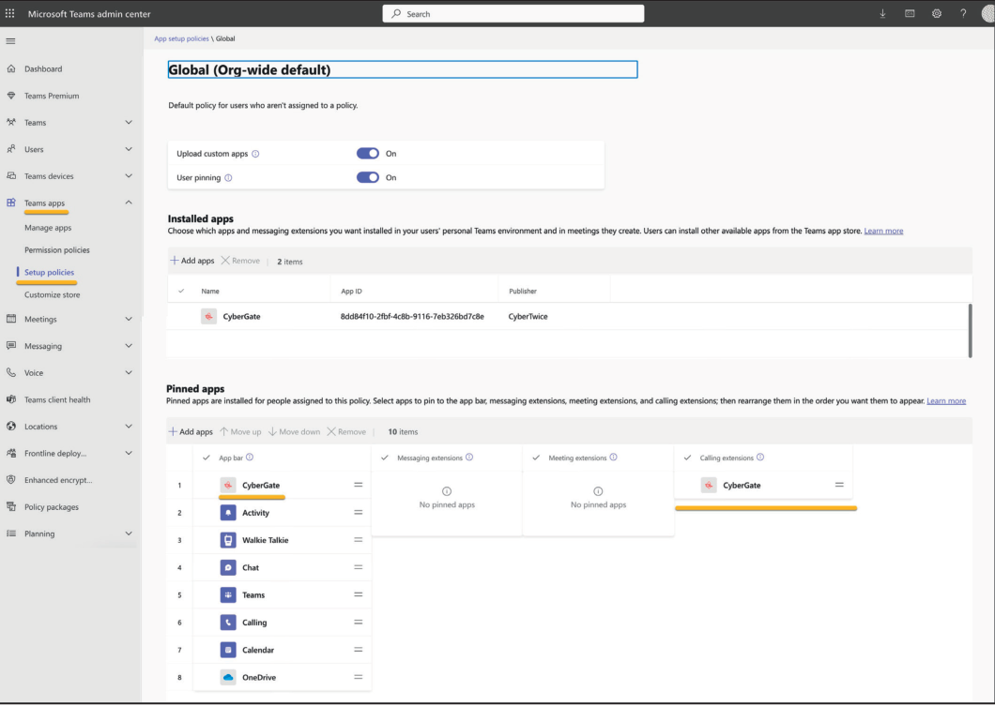Disable the Upload custom apps toggle
Screen dimensions: 995x706
coord(368,153)
